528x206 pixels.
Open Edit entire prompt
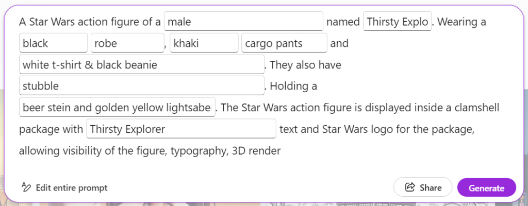[x=64, y=187]
